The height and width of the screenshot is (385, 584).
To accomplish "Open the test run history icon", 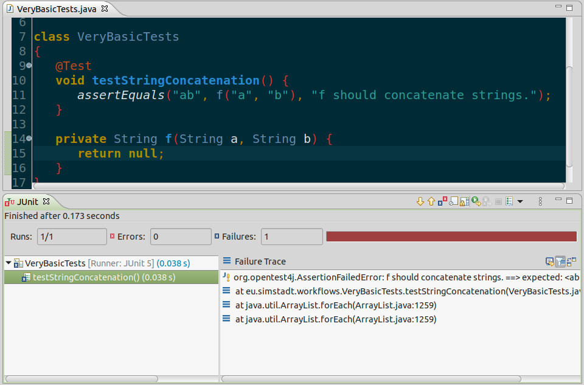I will click(x=509, y=201).
